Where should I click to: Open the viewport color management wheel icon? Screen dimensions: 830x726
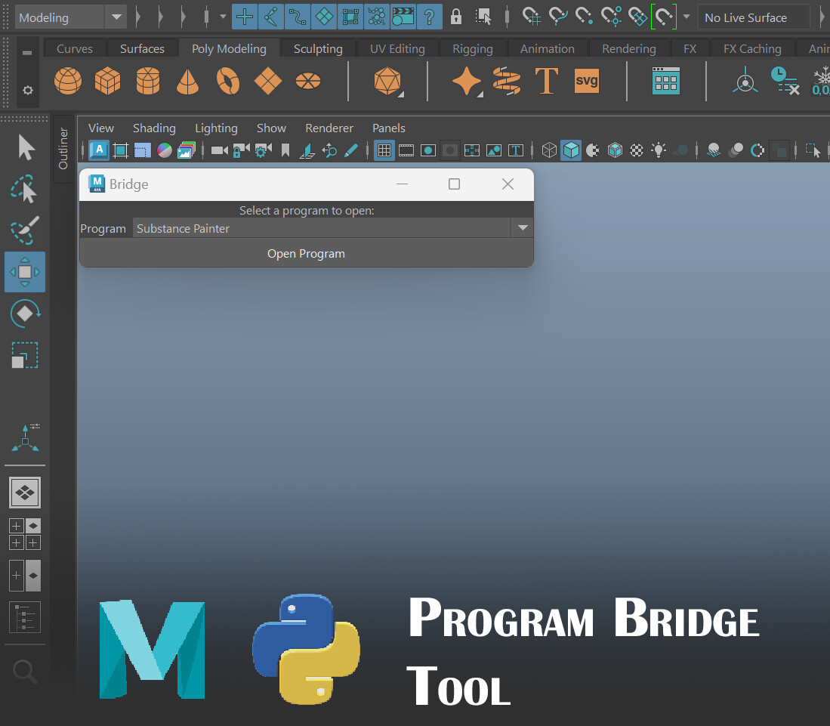point(164,150)
